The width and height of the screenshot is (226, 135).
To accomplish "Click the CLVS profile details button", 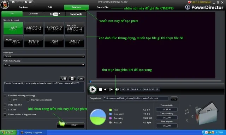I will (81, 78).
